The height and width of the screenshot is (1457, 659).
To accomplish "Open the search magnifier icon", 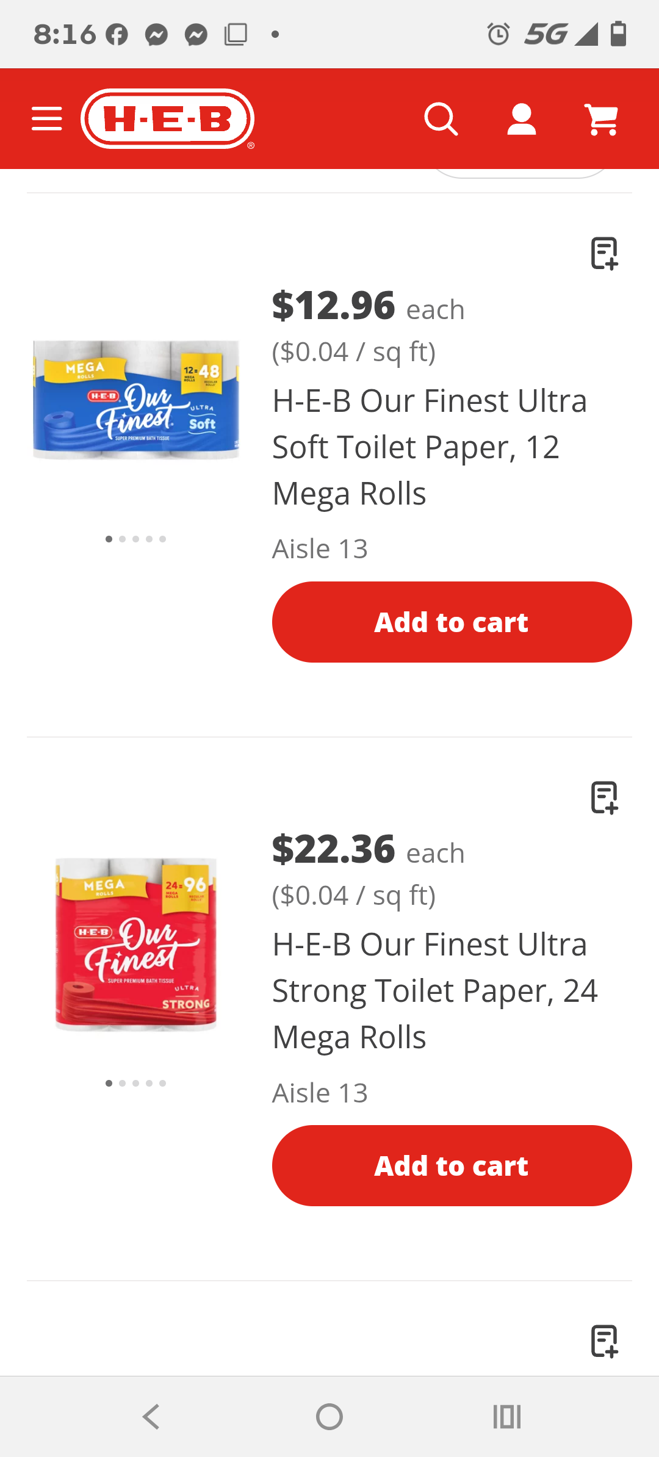I will point(441,119).
